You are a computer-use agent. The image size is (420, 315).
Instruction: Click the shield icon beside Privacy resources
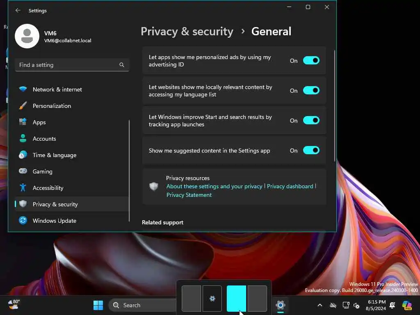154,187
